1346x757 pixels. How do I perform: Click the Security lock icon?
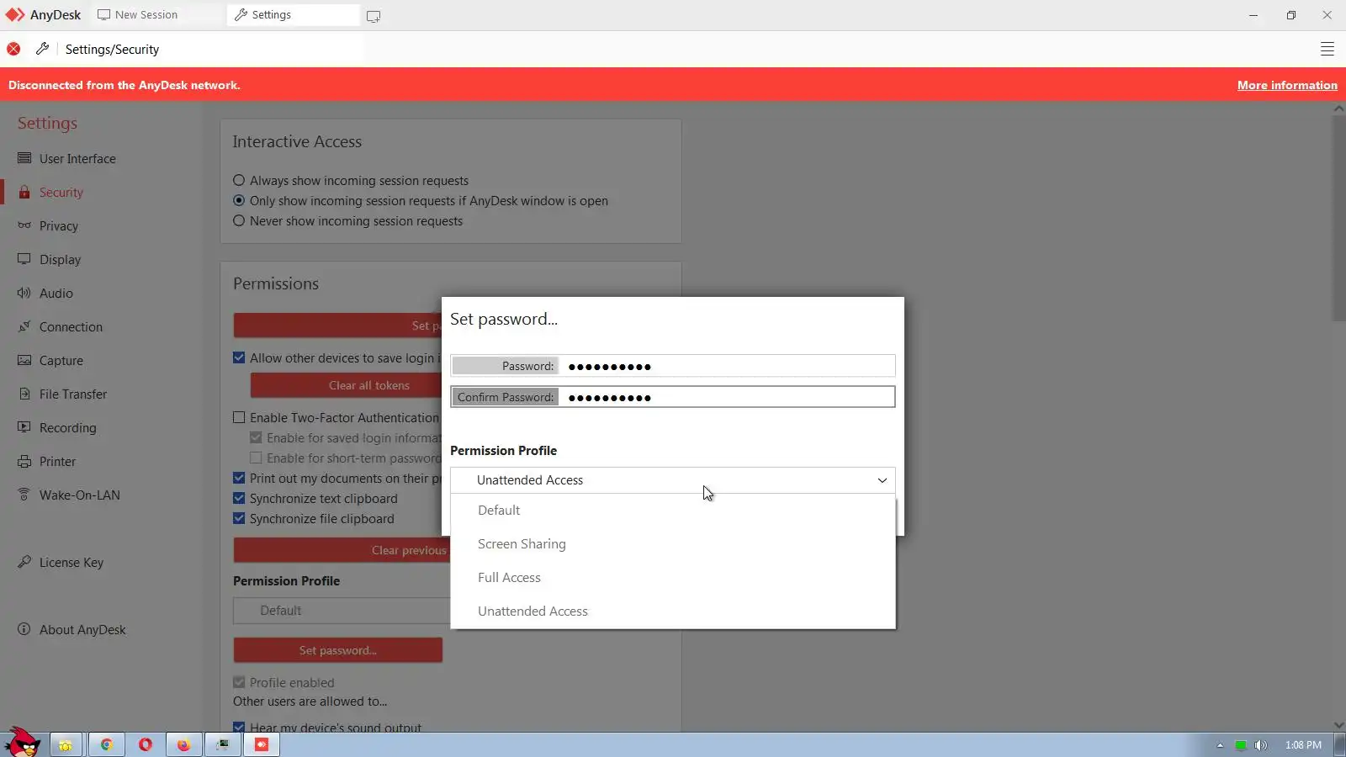(x=24, y=192)
